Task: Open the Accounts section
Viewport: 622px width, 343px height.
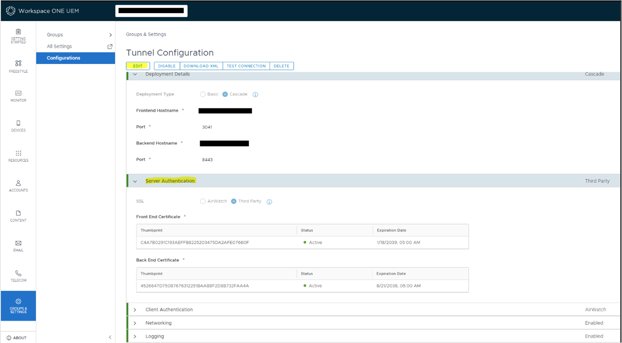Action: (x=18, y=186)
